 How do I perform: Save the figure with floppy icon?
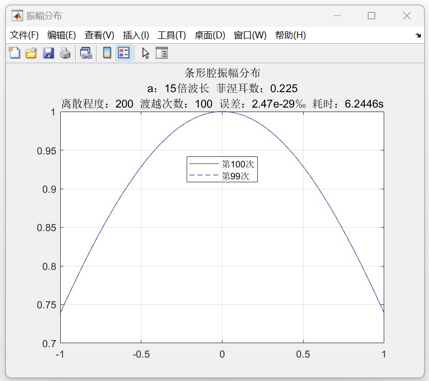point(48,53)
